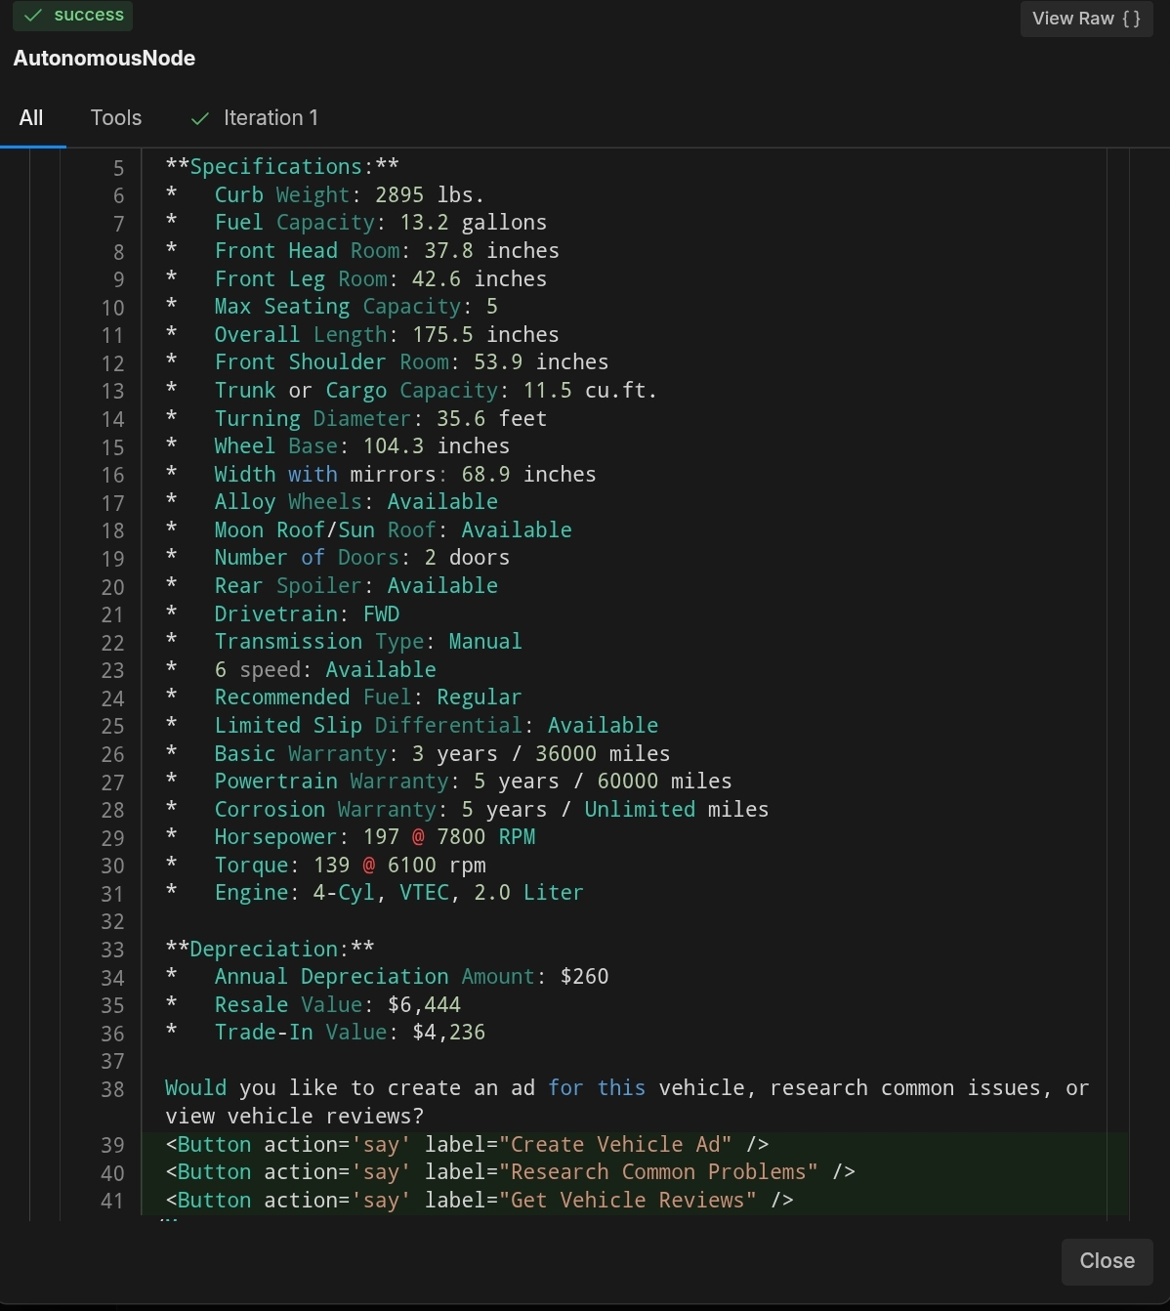The height and width of the screenshot is (1311, 1170).
Task: Click the Alloy Wheels Available line
Action: (332, 502)
